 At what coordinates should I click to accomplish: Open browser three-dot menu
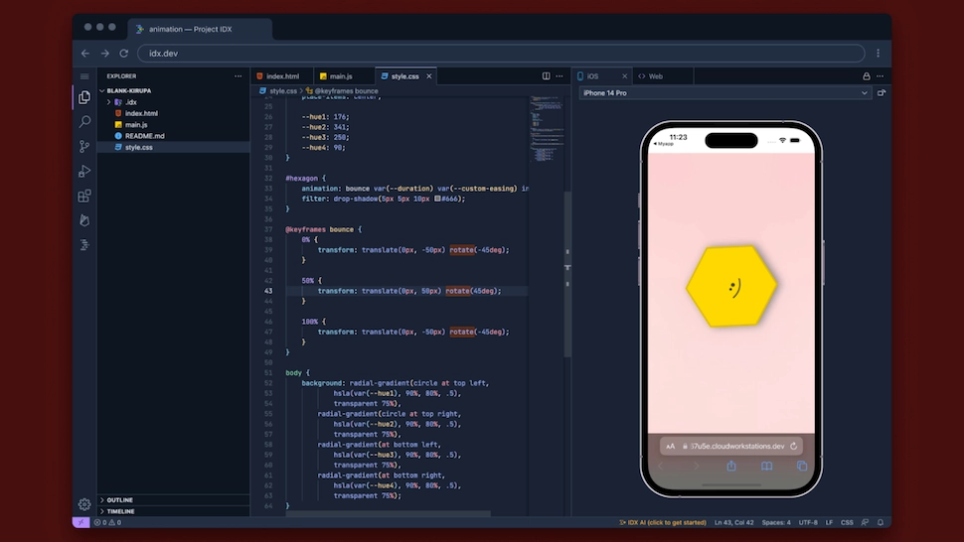tap(878, 54)
